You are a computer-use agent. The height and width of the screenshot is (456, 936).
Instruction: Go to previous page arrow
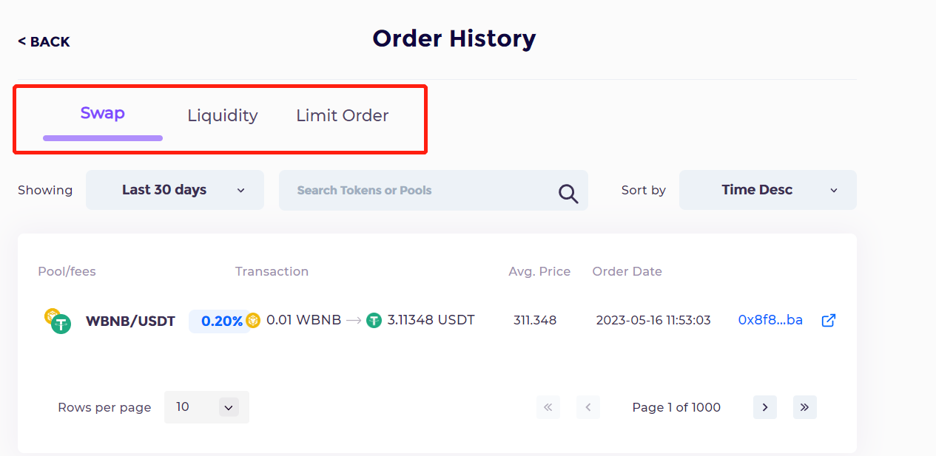(x=588, y=407)
